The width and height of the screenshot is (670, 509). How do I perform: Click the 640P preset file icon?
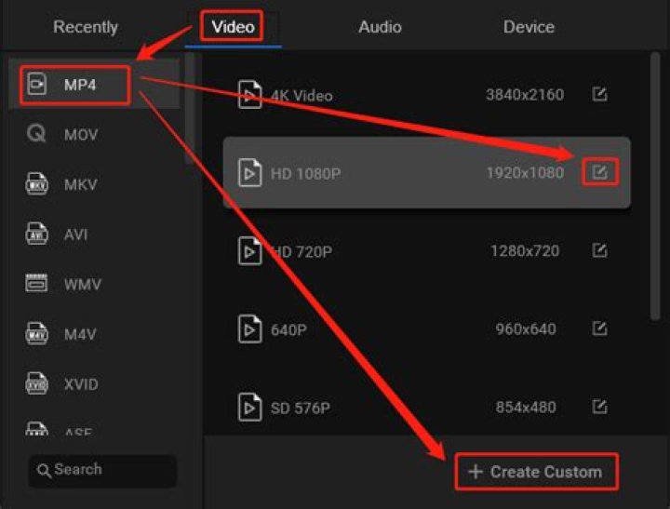click(x=249, y=329)
